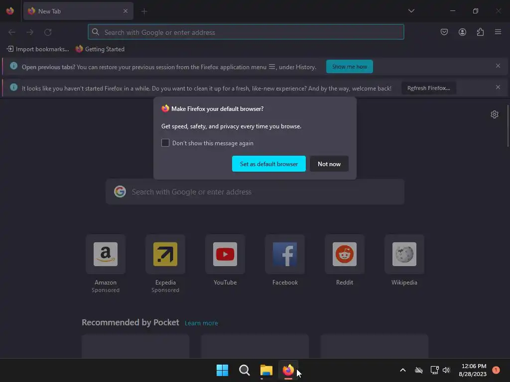The width and height of the screenshot is (510, 382).
Task: Go back with the back arrow
Action: tap(12, 32)
